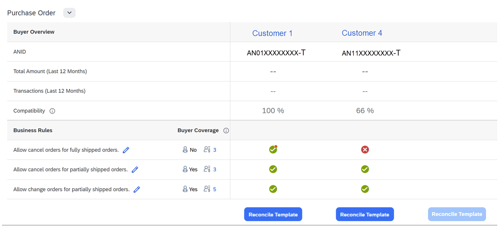Open the Customer 1 profile link
Image resolution: width=500 pixels, height=230 pixels.
272,33
